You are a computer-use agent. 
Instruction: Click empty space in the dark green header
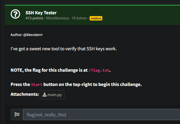click(143, 15)
